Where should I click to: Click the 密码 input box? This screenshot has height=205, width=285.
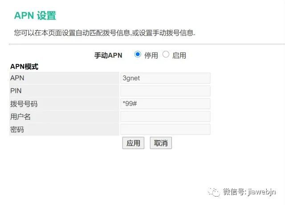click(165, 130)
